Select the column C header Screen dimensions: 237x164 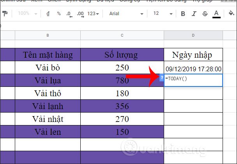coord(122,35)
